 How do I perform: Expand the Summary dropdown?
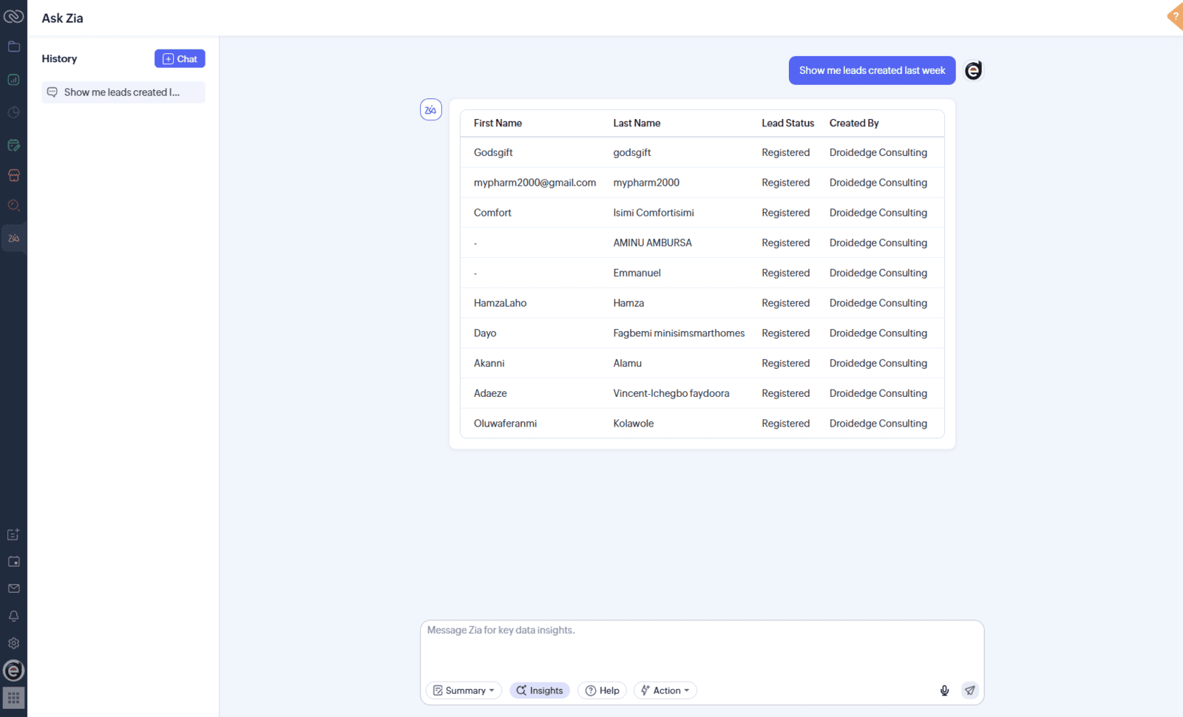(x=463, y=690)
